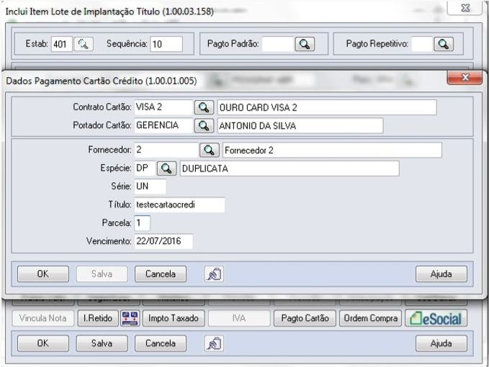Open the I.Retido button

98,318
